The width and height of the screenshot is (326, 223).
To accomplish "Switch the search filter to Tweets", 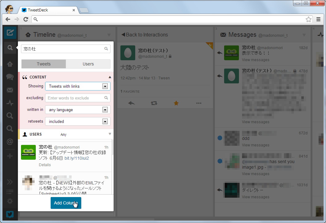I will click(43, 64).
